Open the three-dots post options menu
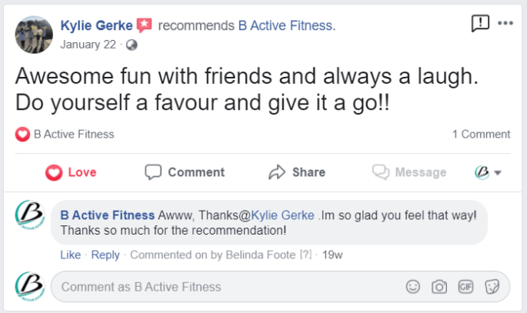 [505, 24]
